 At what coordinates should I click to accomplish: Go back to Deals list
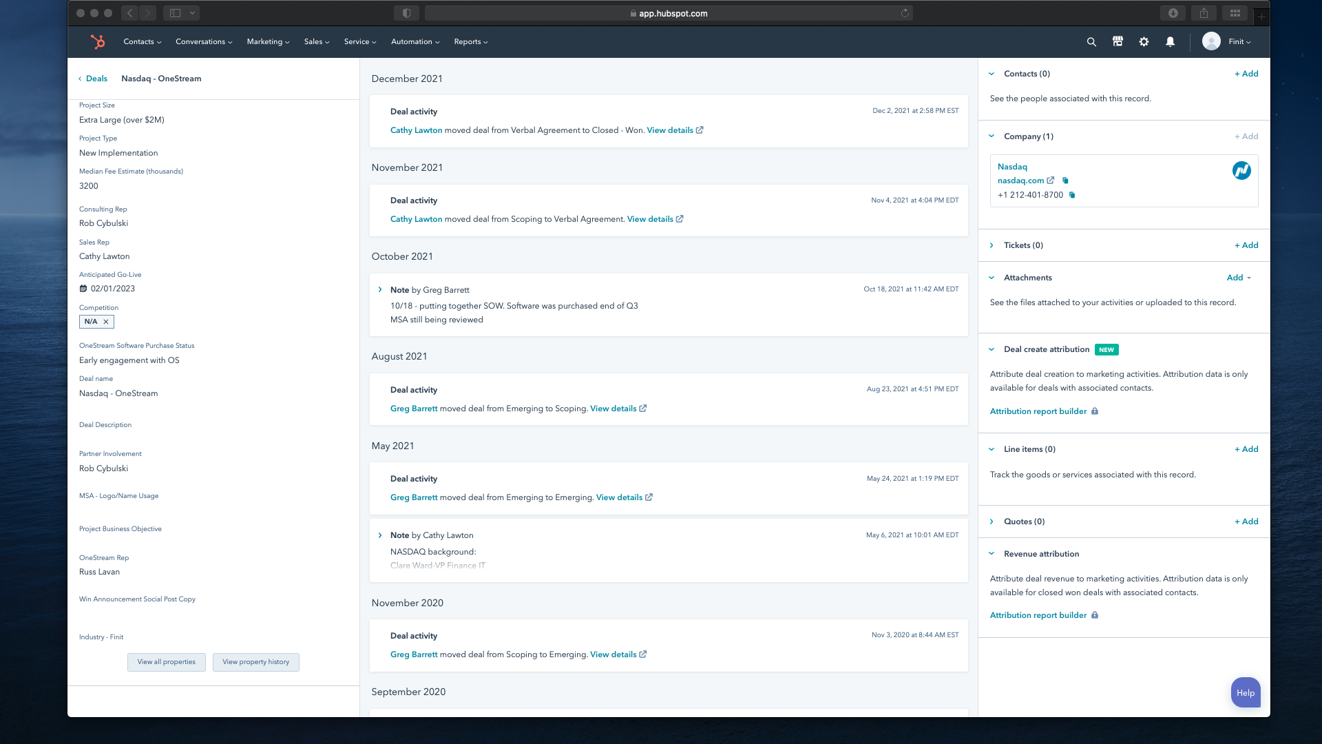(96, 79)
